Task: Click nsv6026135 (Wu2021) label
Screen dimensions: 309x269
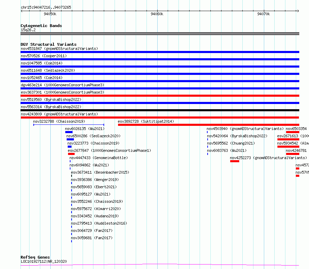Action: 85,129
